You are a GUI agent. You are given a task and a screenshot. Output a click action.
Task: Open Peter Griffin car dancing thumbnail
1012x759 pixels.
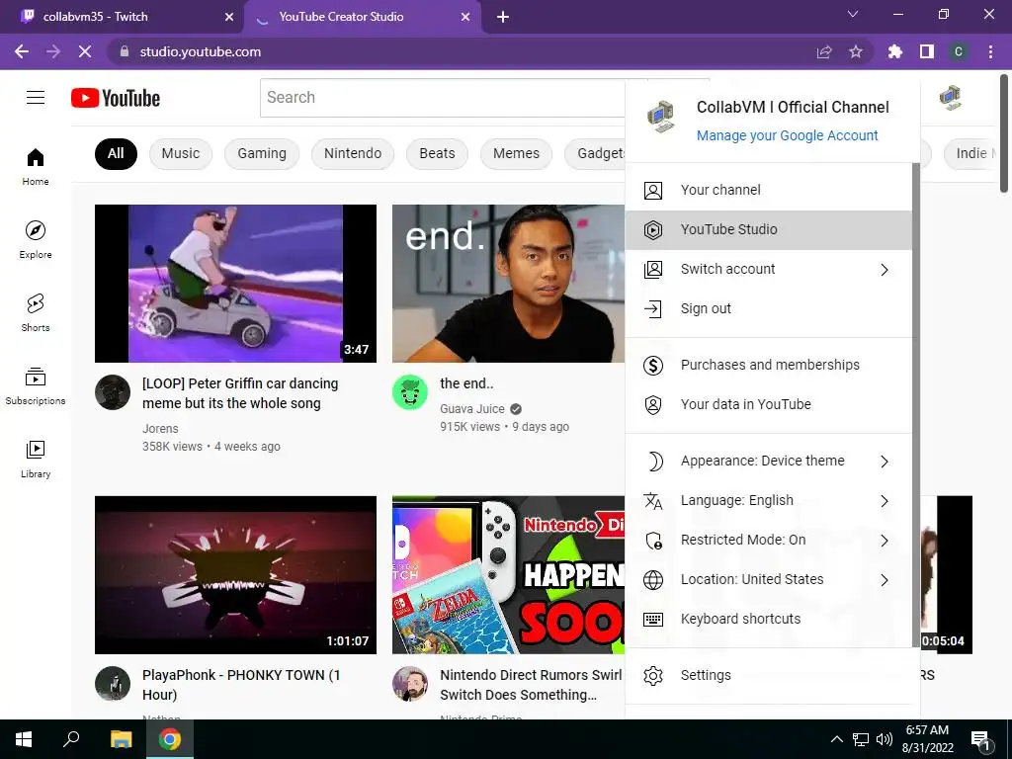click(235, 284)
